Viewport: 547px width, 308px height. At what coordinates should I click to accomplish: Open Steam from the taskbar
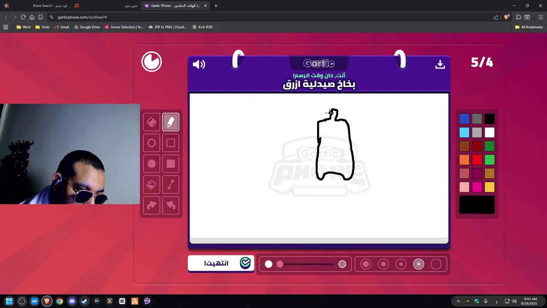pos(84,301)
